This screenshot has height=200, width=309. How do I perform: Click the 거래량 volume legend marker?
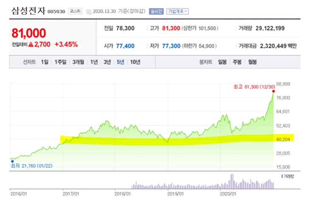[282, 176]
